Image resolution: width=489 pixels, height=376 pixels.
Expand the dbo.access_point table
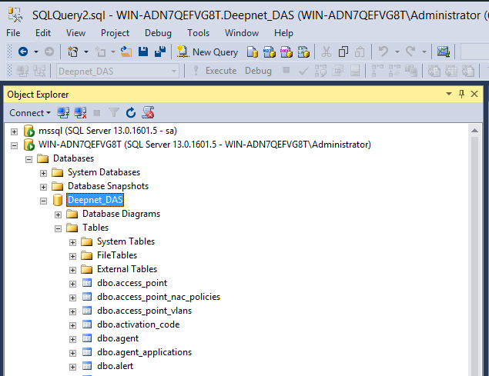73,283
